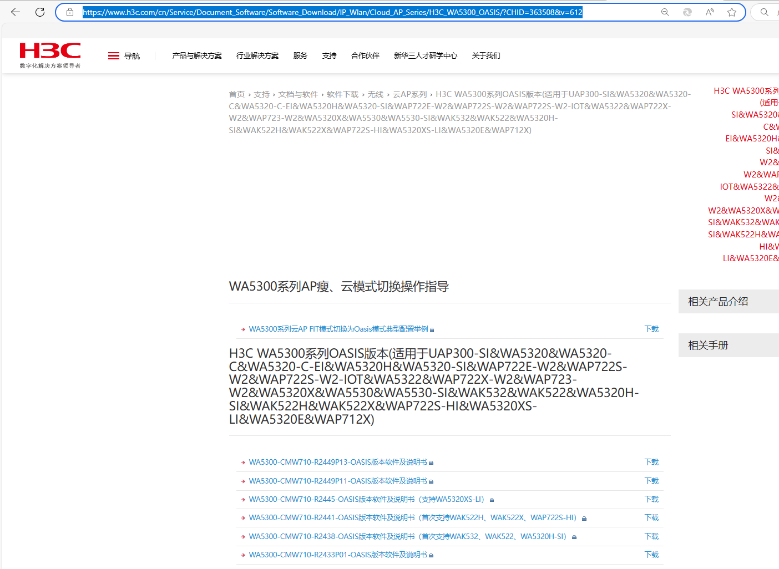Open the browser search magnifier icon

(x=765, y=12)
